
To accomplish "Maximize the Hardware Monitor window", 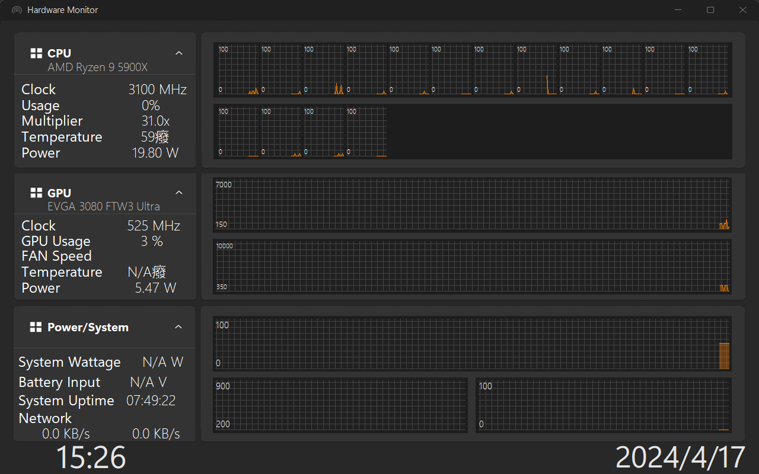I will click(710, 10).
